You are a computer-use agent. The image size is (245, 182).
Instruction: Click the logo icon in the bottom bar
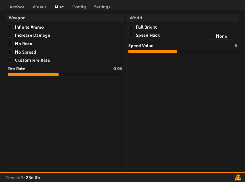238,178
